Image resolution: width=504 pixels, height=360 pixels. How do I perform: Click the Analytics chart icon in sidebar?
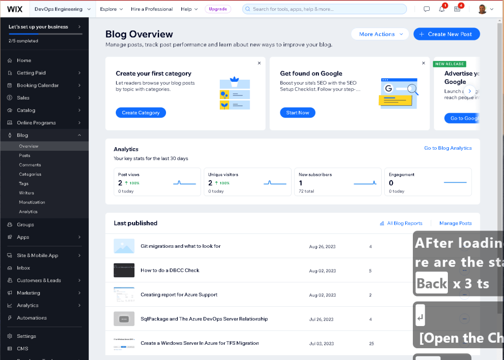10,305
